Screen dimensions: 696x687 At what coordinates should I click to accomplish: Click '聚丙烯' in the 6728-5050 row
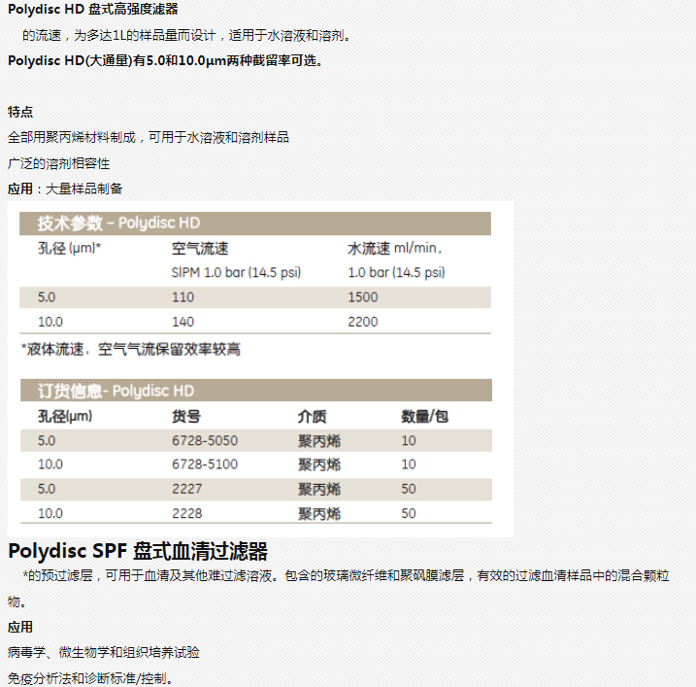tap(319, 441)
